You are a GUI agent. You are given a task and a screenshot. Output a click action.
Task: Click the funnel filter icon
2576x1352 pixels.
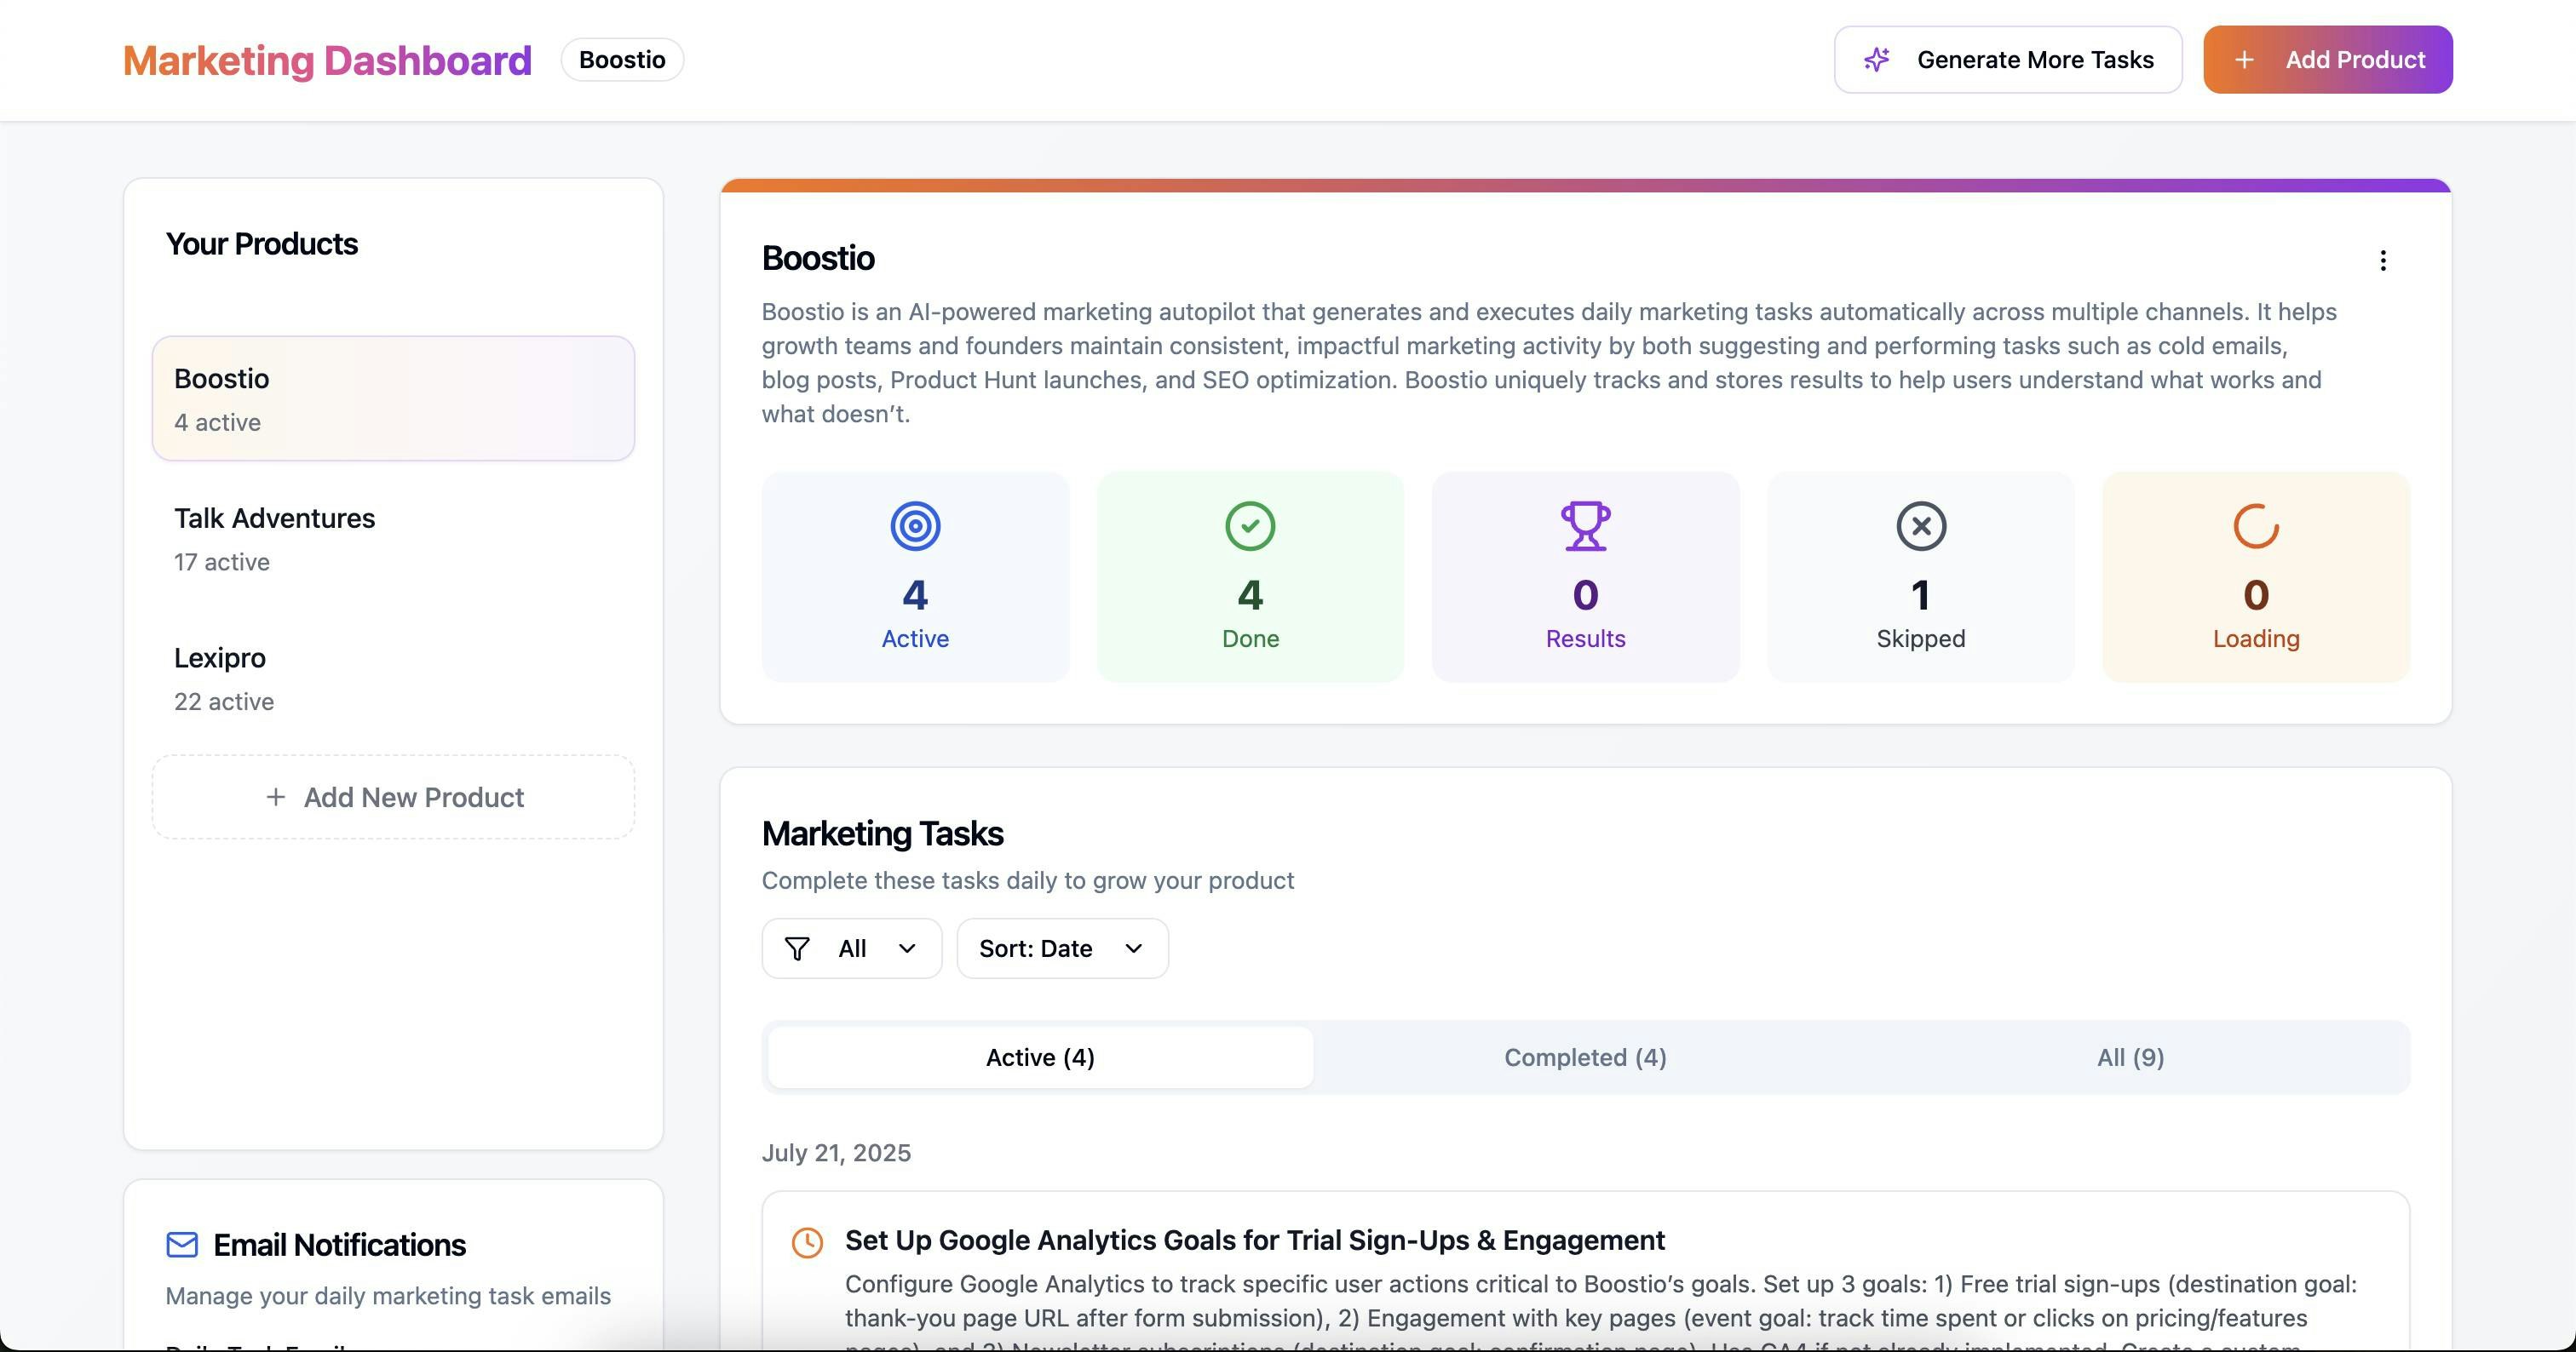(797, 948)
